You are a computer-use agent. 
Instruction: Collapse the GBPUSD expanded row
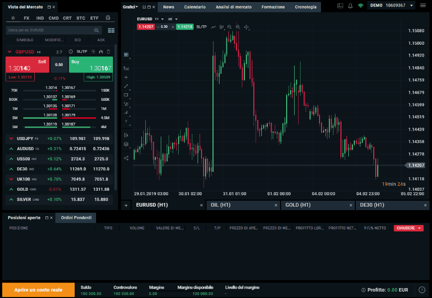coord(9,52)
